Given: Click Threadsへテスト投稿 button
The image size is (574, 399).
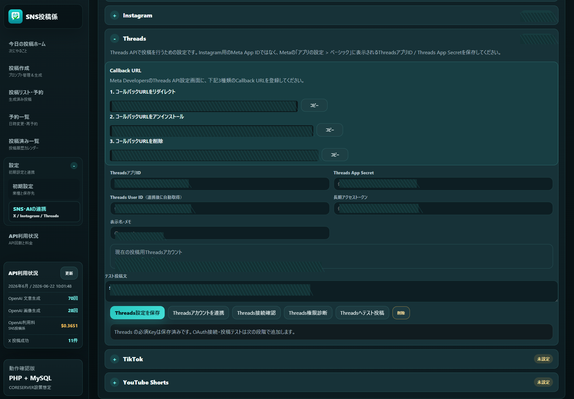Looking at the screenshot, I should pyautogui.click(x=362, y=313).
